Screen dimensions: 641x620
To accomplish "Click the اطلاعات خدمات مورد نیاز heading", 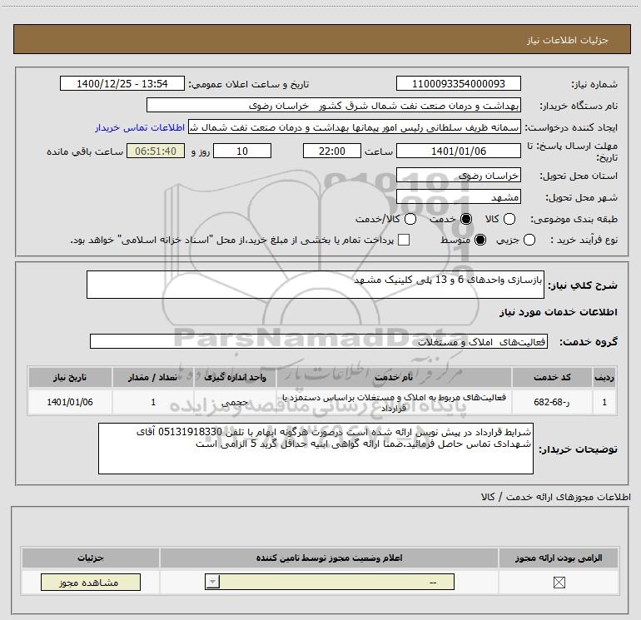I will point(559,312).
